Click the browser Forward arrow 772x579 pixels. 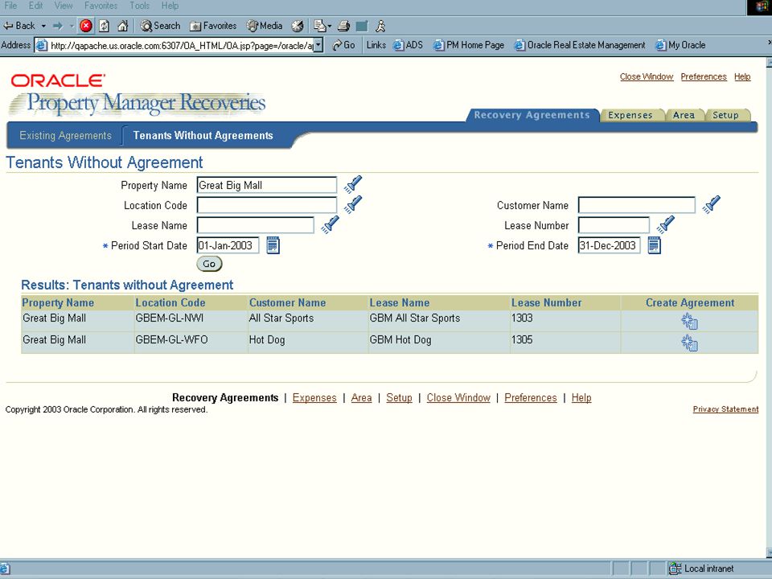tap(58, 26)
